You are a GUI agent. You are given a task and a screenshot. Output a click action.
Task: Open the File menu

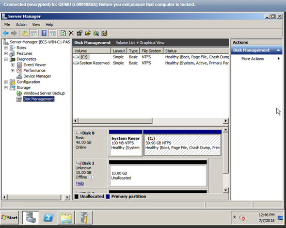pos(7,25)
